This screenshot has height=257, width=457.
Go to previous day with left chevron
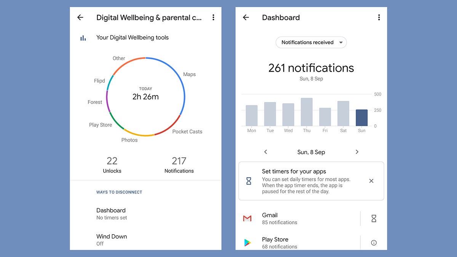click(265, 152)
